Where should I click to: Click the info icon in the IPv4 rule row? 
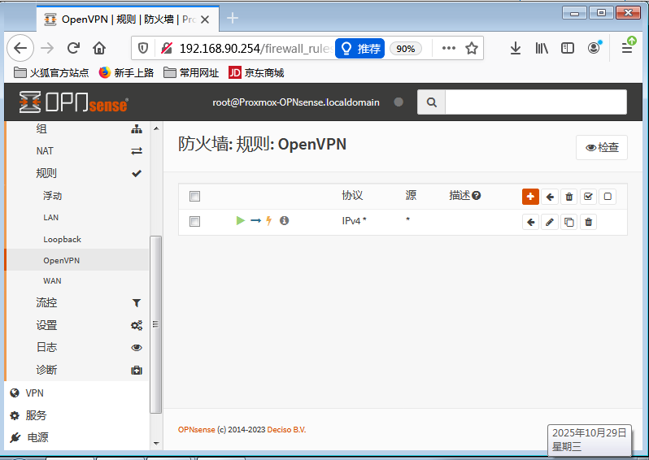(285, 220)
